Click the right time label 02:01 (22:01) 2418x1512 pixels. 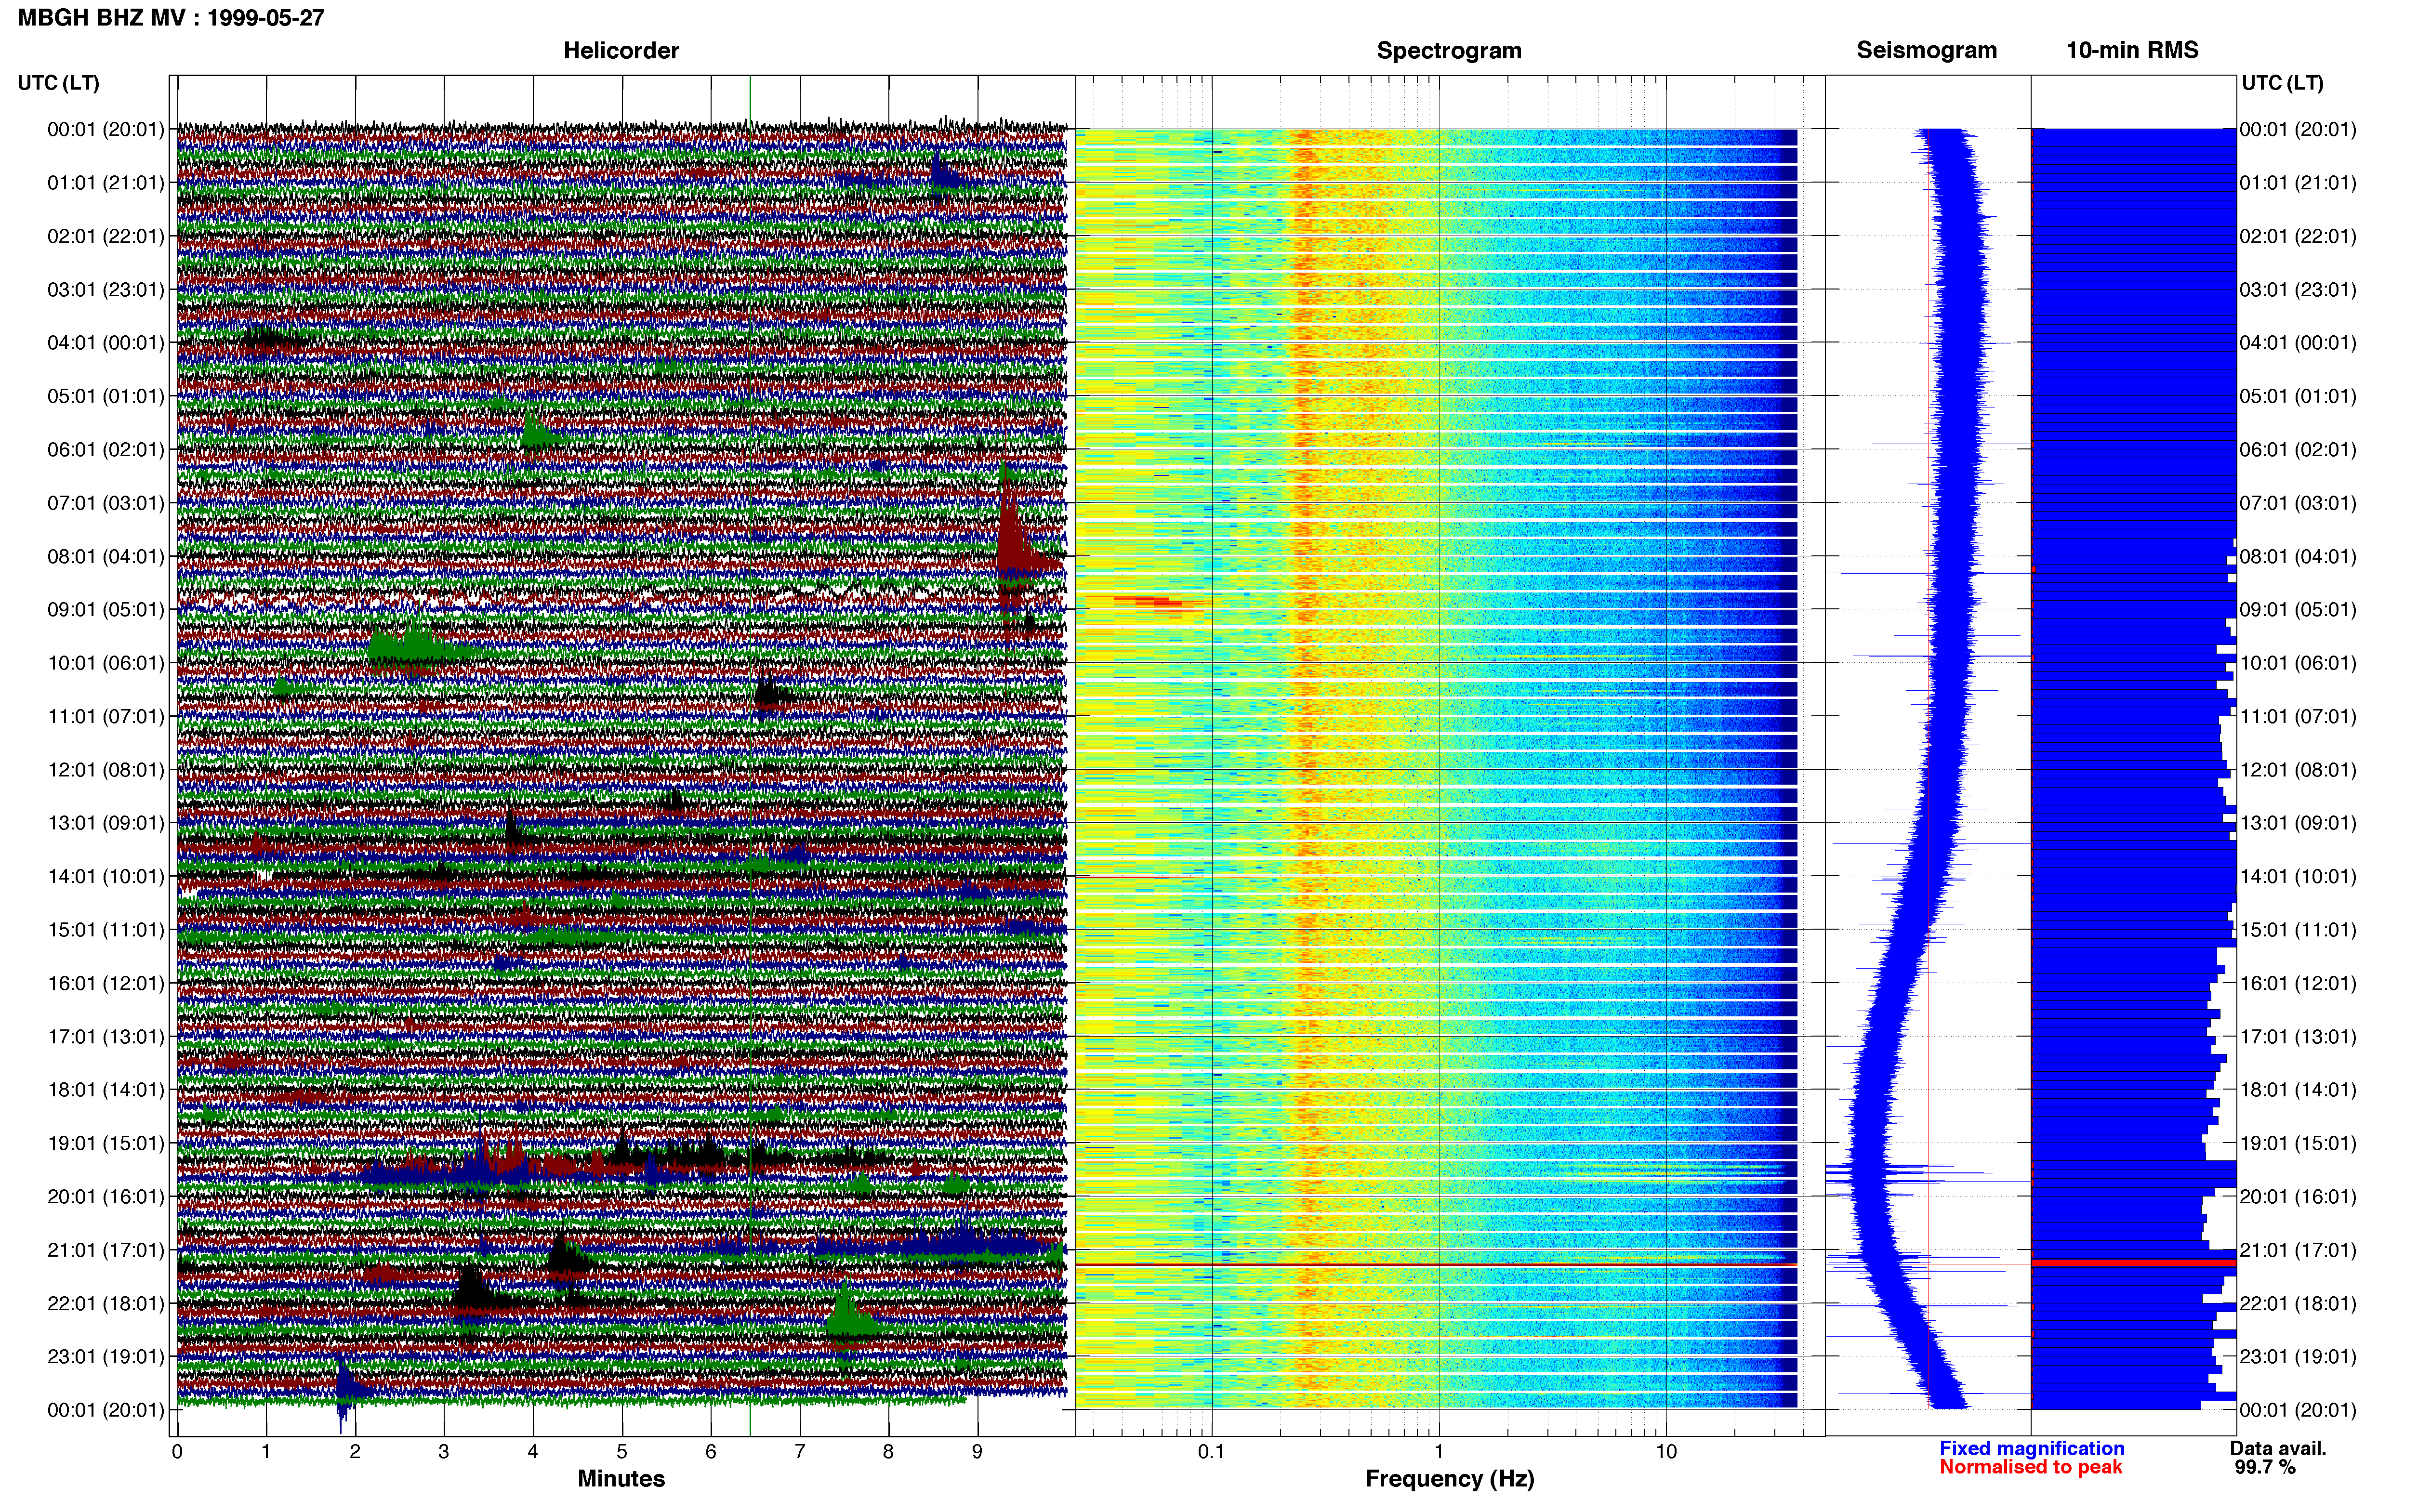[2298, 236]
